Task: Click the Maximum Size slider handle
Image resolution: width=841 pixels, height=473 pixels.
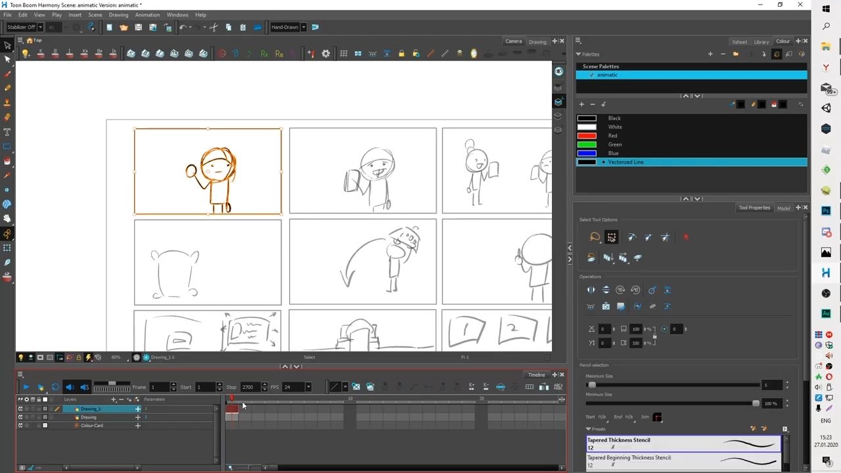Action: (x=592, y=385)
